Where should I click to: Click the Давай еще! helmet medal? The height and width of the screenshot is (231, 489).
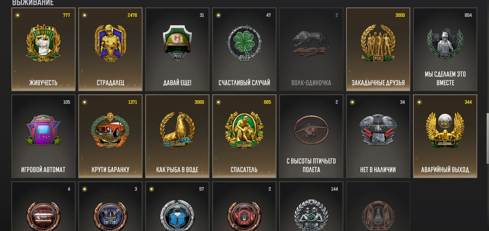click(177, 49)
